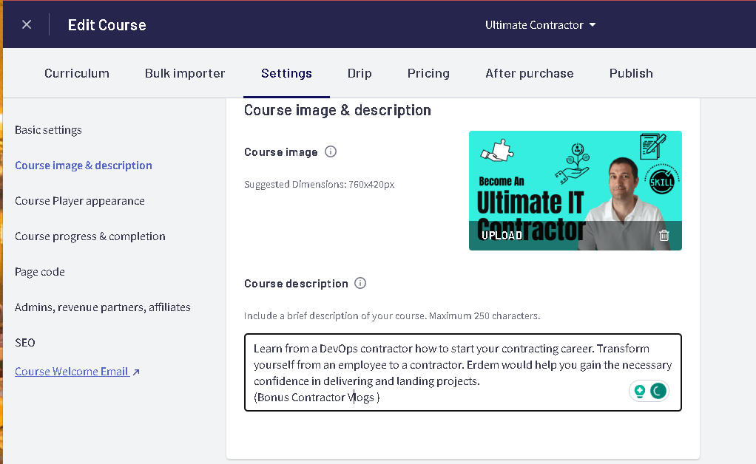Open Course progress & completion settings

[90, 236]
